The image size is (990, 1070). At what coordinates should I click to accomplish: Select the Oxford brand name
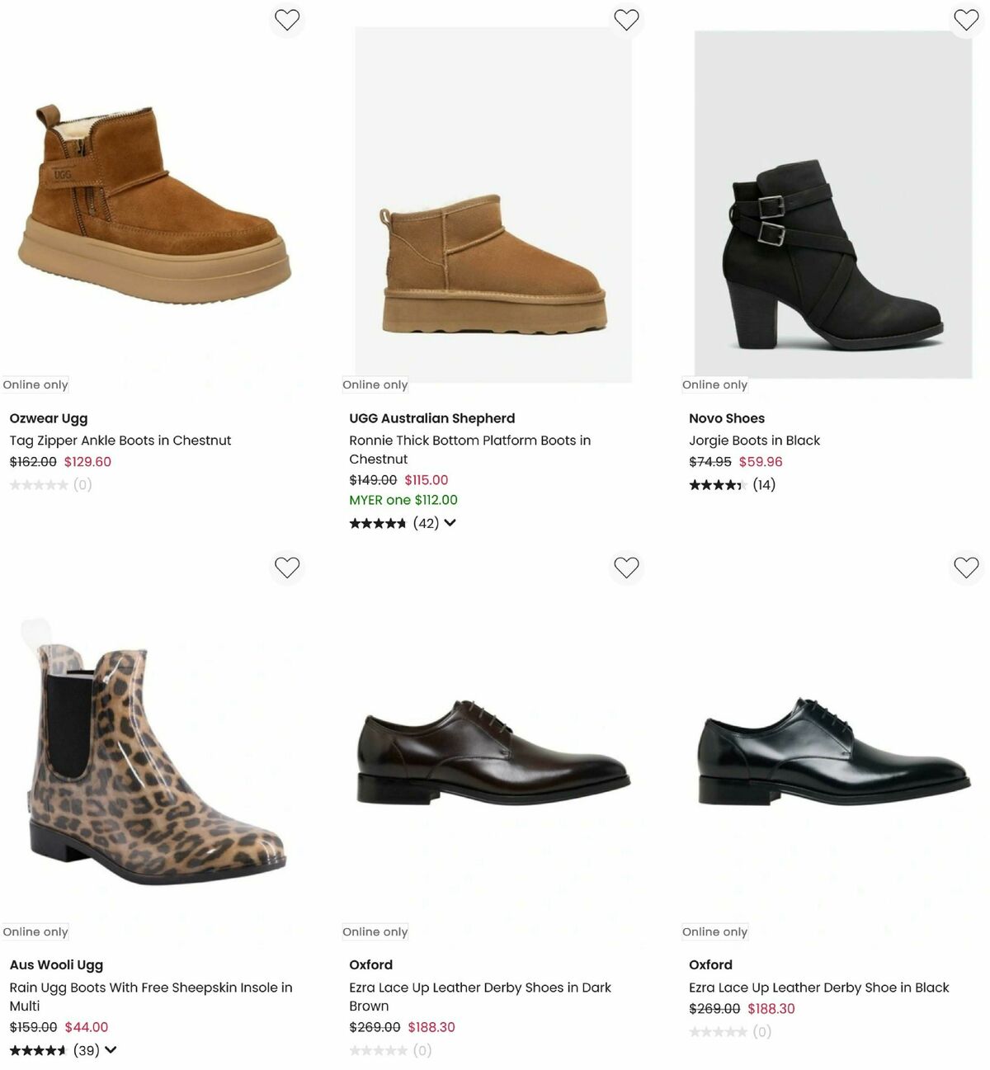(370, 964)
